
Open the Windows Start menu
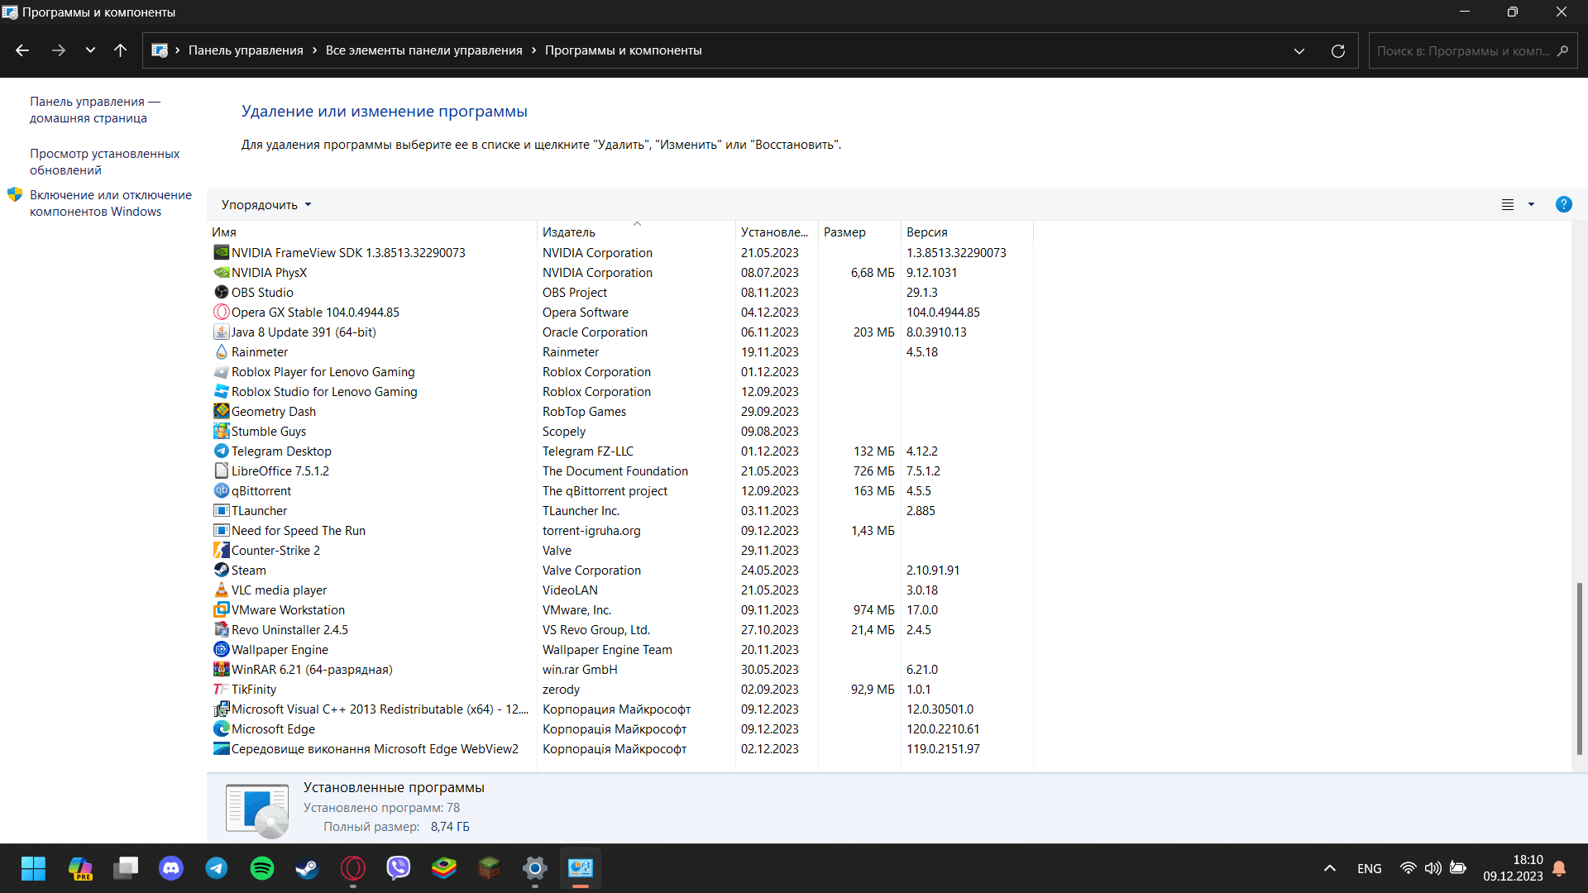[34, 868]
